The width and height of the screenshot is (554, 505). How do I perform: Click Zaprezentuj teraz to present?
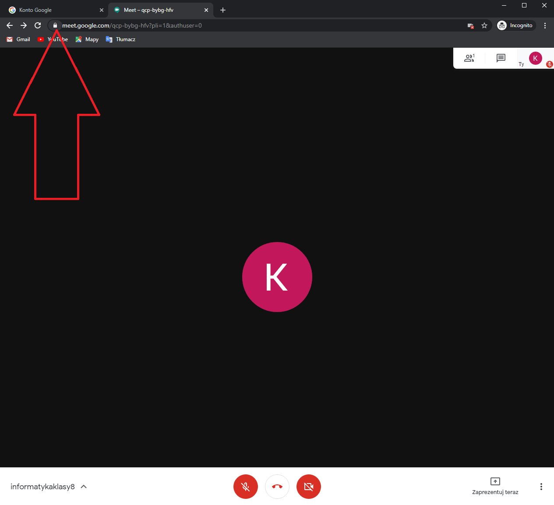coord(495,486)
